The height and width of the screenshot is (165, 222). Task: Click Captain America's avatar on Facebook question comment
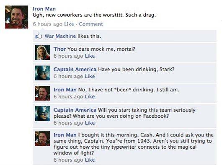point(42,113)
